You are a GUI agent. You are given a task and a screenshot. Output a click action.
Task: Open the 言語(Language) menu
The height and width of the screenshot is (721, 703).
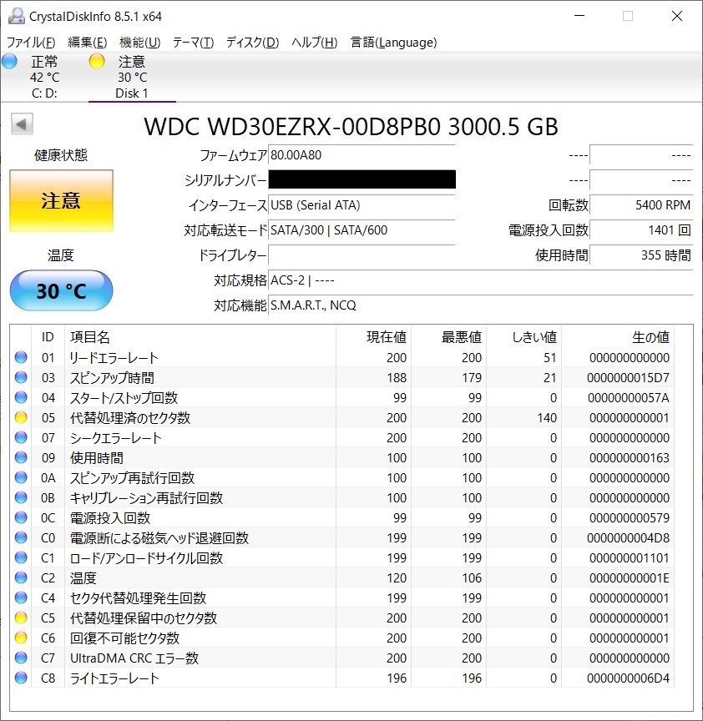(394, 43)
